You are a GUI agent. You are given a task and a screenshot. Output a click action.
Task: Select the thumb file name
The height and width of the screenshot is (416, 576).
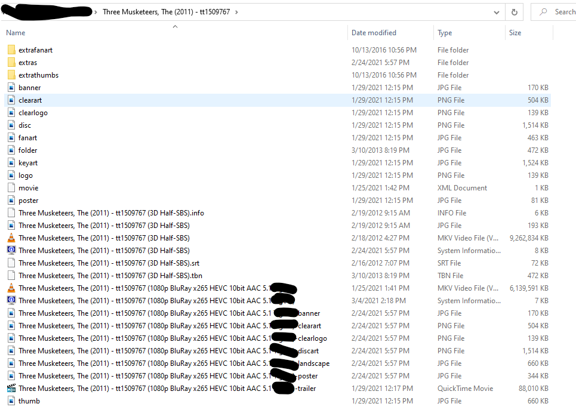pos(29,401)
